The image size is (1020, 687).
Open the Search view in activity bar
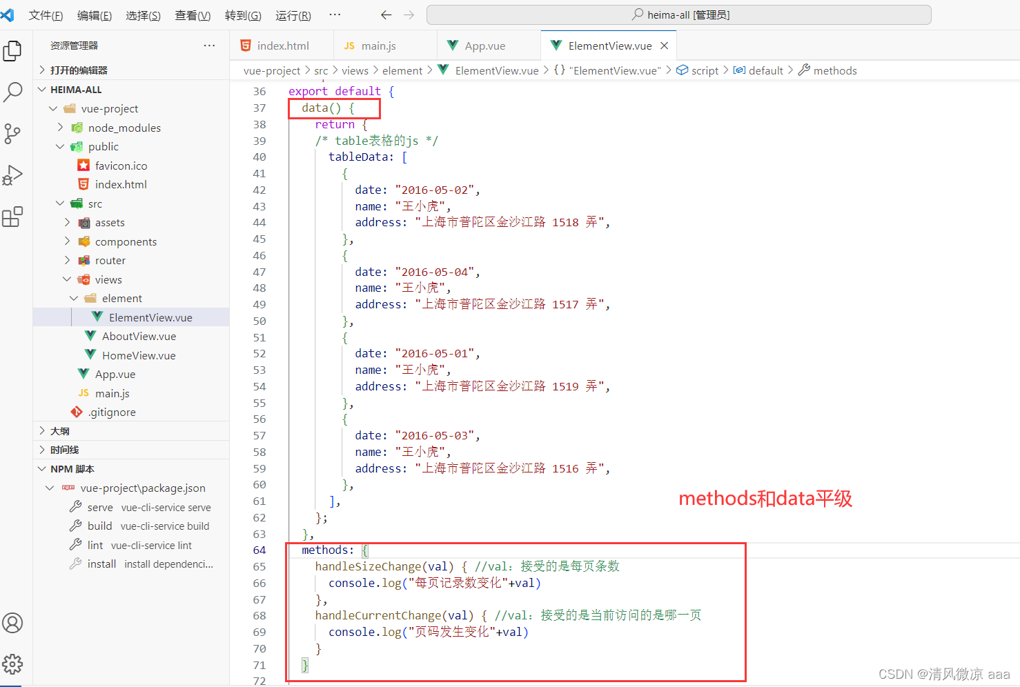pyautogui.click(x=12, y=92)
